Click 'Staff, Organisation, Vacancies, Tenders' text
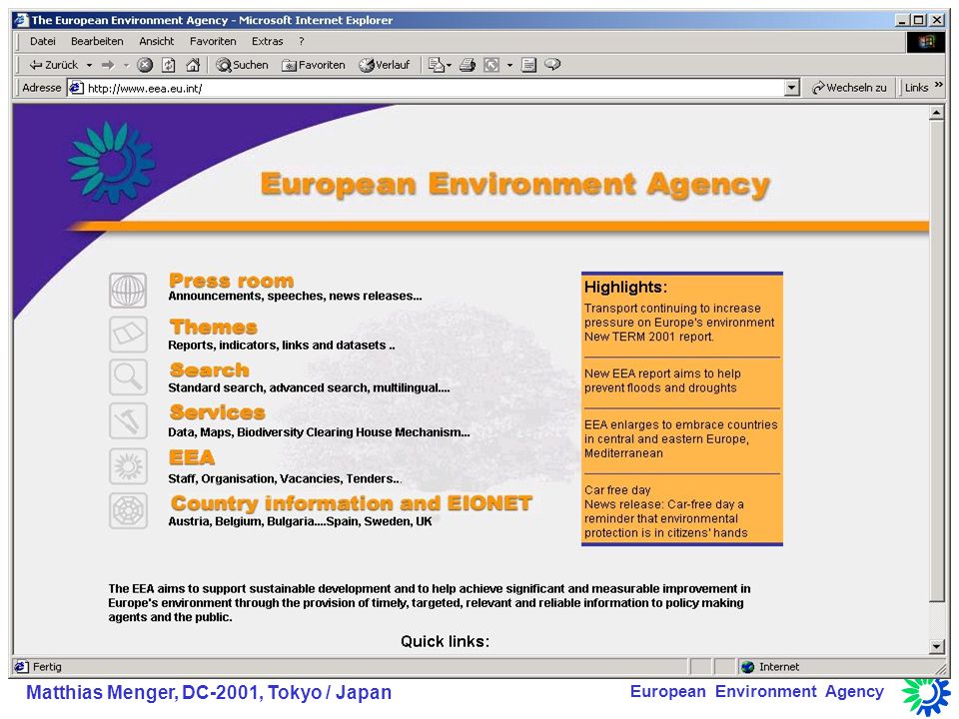This screenshot has width=959, height=719. click(x=285, y=478)
